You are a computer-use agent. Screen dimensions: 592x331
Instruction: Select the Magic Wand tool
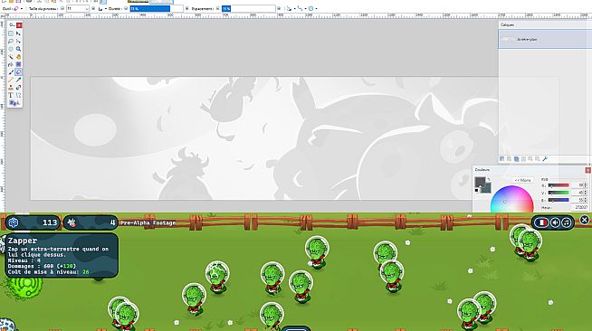pos(11,57)
